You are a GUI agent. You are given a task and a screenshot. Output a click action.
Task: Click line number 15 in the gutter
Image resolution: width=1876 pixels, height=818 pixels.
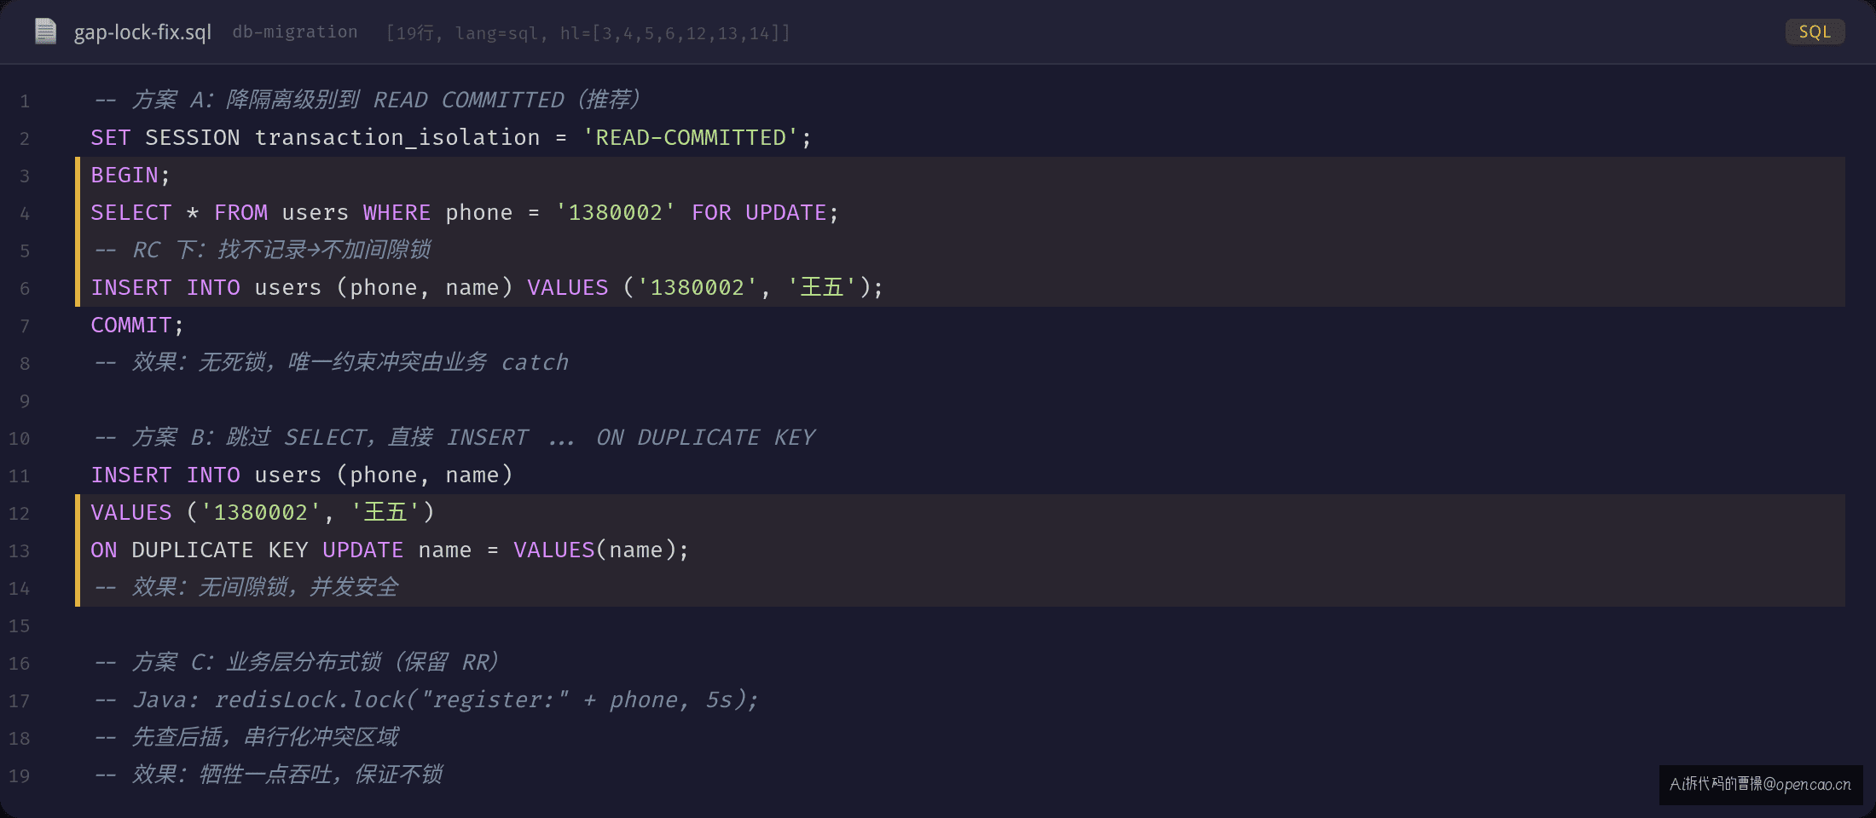click(x=19, y=626)
